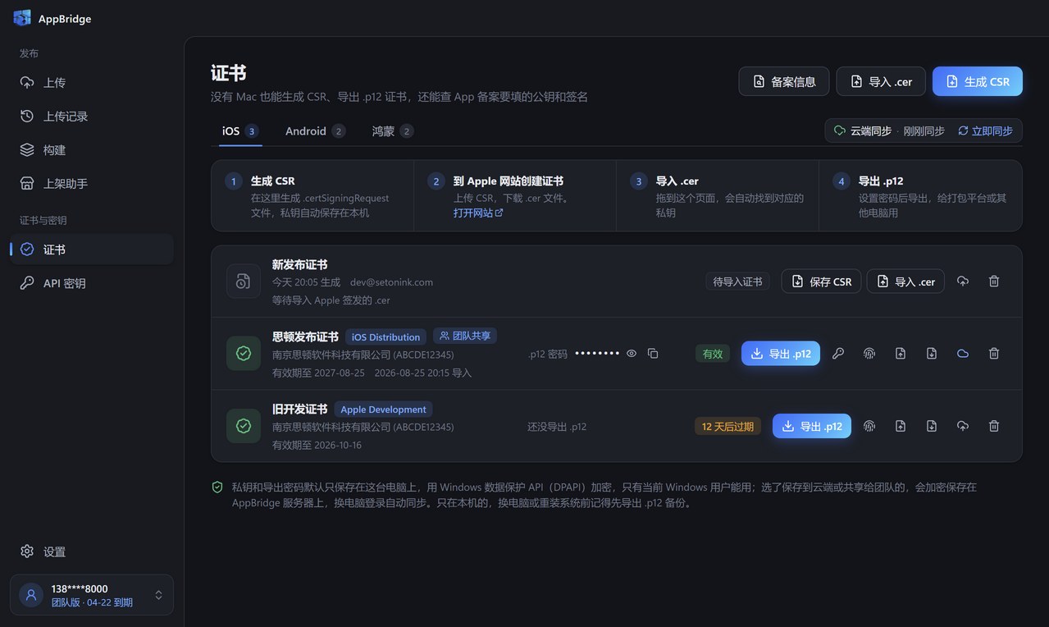Click the 生成 CSR button
The image size is (1049, 627).
point(978,81)
